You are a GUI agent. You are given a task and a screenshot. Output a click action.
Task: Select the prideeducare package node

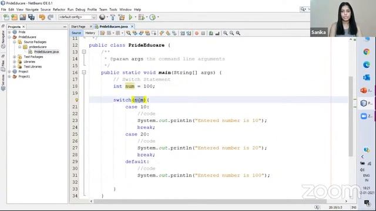[x=38, y=47]
